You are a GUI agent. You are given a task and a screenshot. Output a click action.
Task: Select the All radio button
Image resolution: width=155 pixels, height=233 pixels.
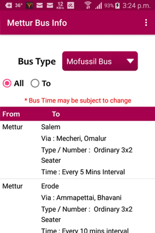point(7,83)
